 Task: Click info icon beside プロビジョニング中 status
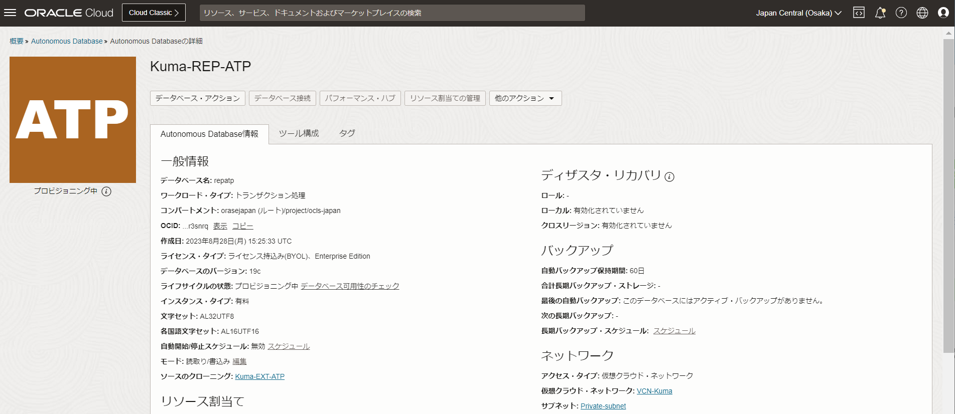tap(106, 191)
